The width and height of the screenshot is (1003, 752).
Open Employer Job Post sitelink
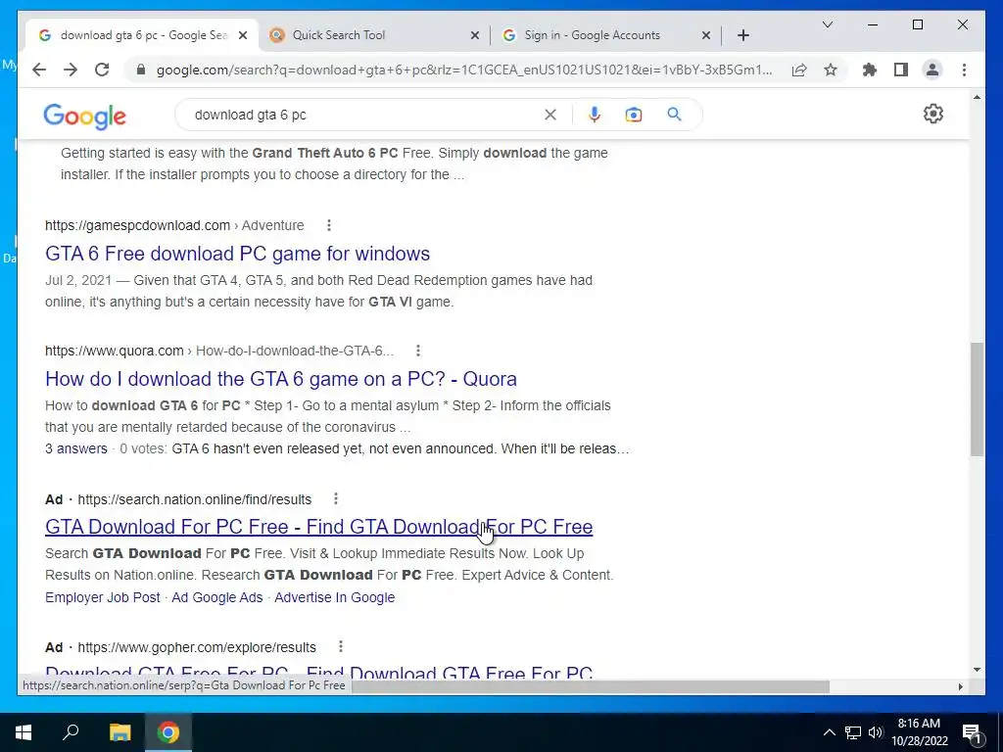pyautogui.click(x=102, y=597)
